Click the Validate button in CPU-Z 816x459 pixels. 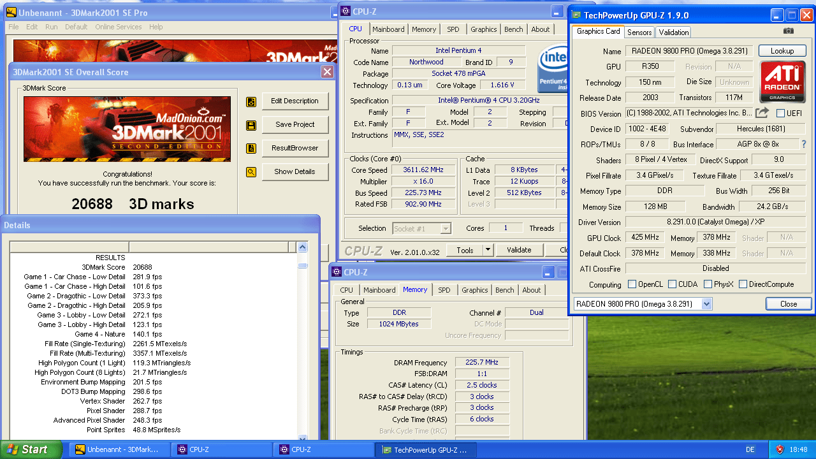click(519, 250)
